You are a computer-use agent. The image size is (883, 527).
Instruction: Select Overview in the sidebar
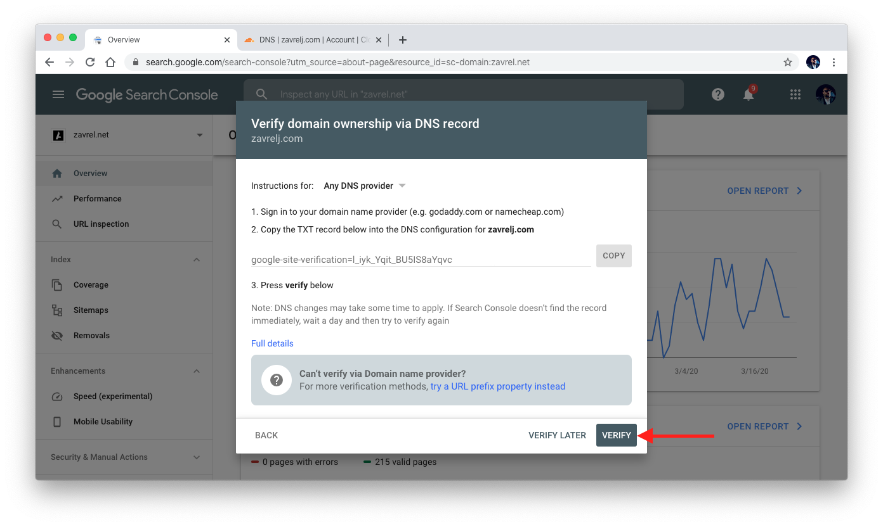point(124,173)
